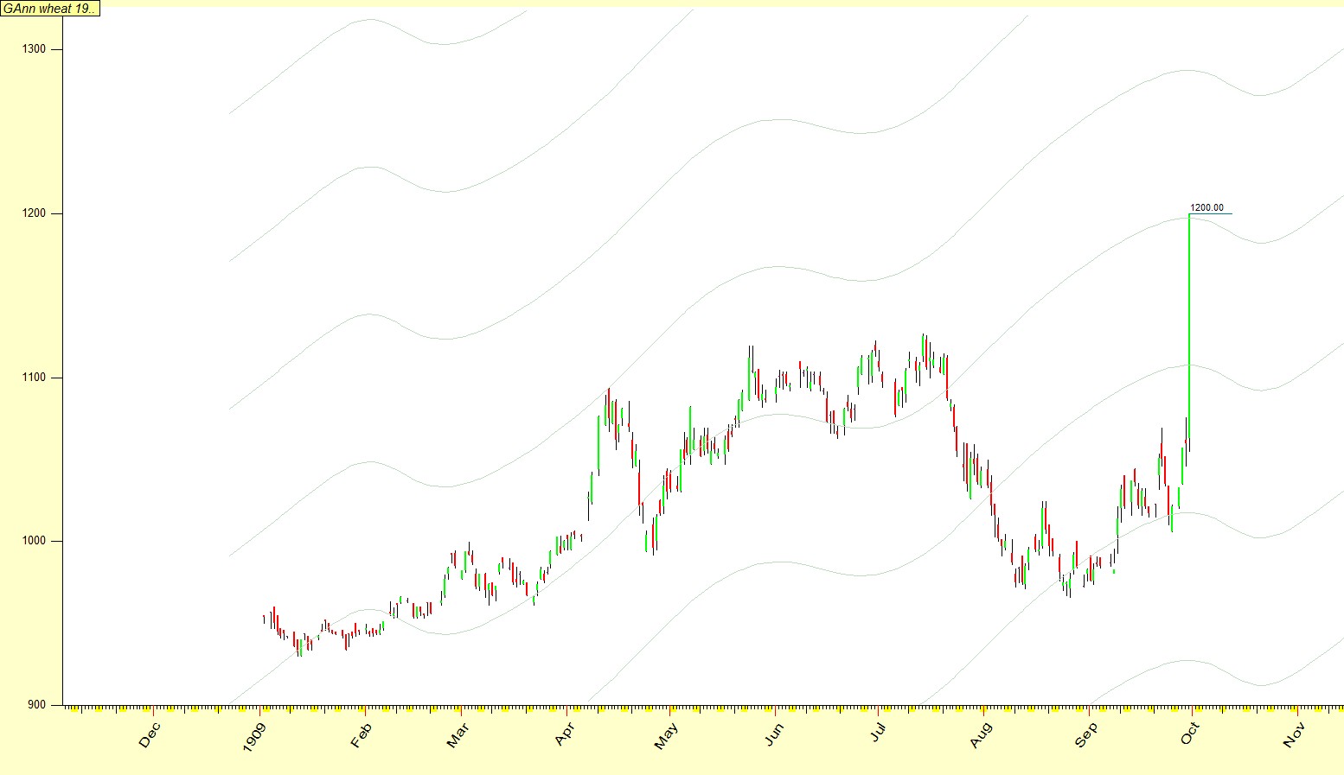The width and height of the screenshot is (1344, 775).
Task: Select the Sep month label
Action: (x=1086, y=734)
